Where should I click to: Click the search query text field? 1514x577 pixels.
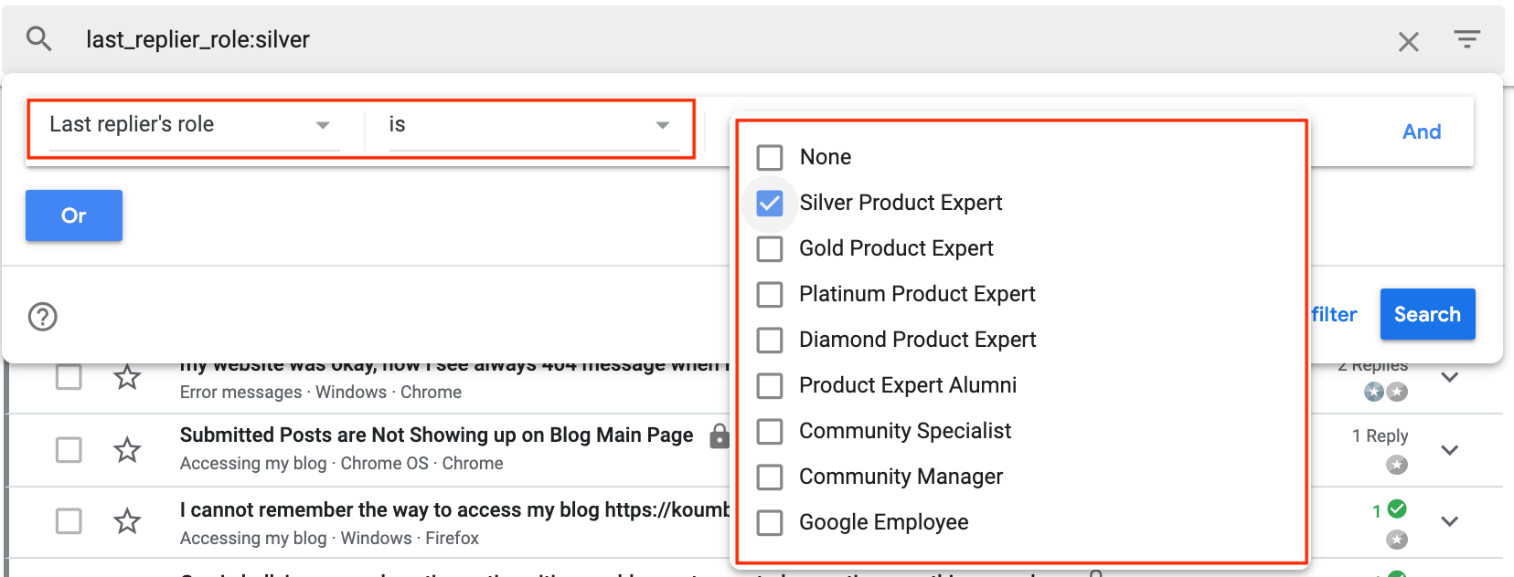(x=640, y=39)
